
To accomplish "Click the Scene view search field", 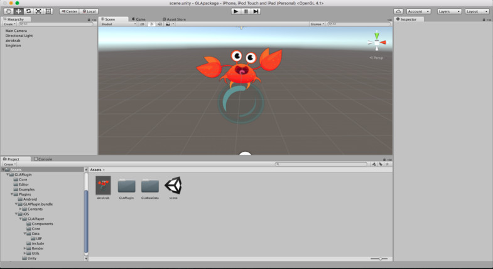I will (x=359, y=24).
